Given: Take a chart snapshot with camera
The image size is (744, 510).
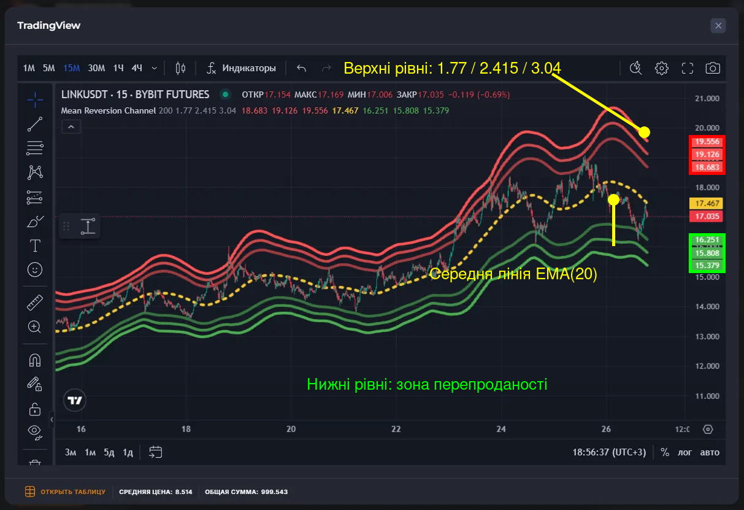Looking at the screenshot, I should pos(713,68).
